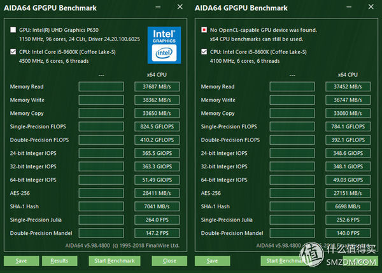Click the 410.2 GFLOPS double-precision result
Viewport: 382px width, 273px height.
[x=157, y=140]
